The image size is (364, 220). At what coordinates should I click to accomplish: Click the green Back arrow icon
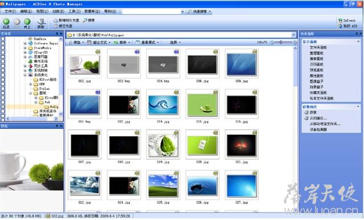pyautogui.click(x=6, y=22)
